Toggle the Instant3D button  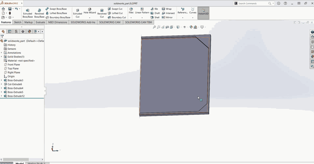click(203, 12)
